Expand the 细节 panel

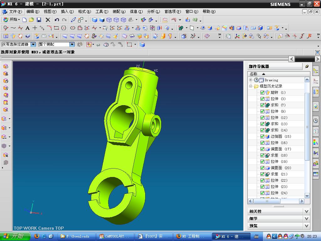pos(307,219)
